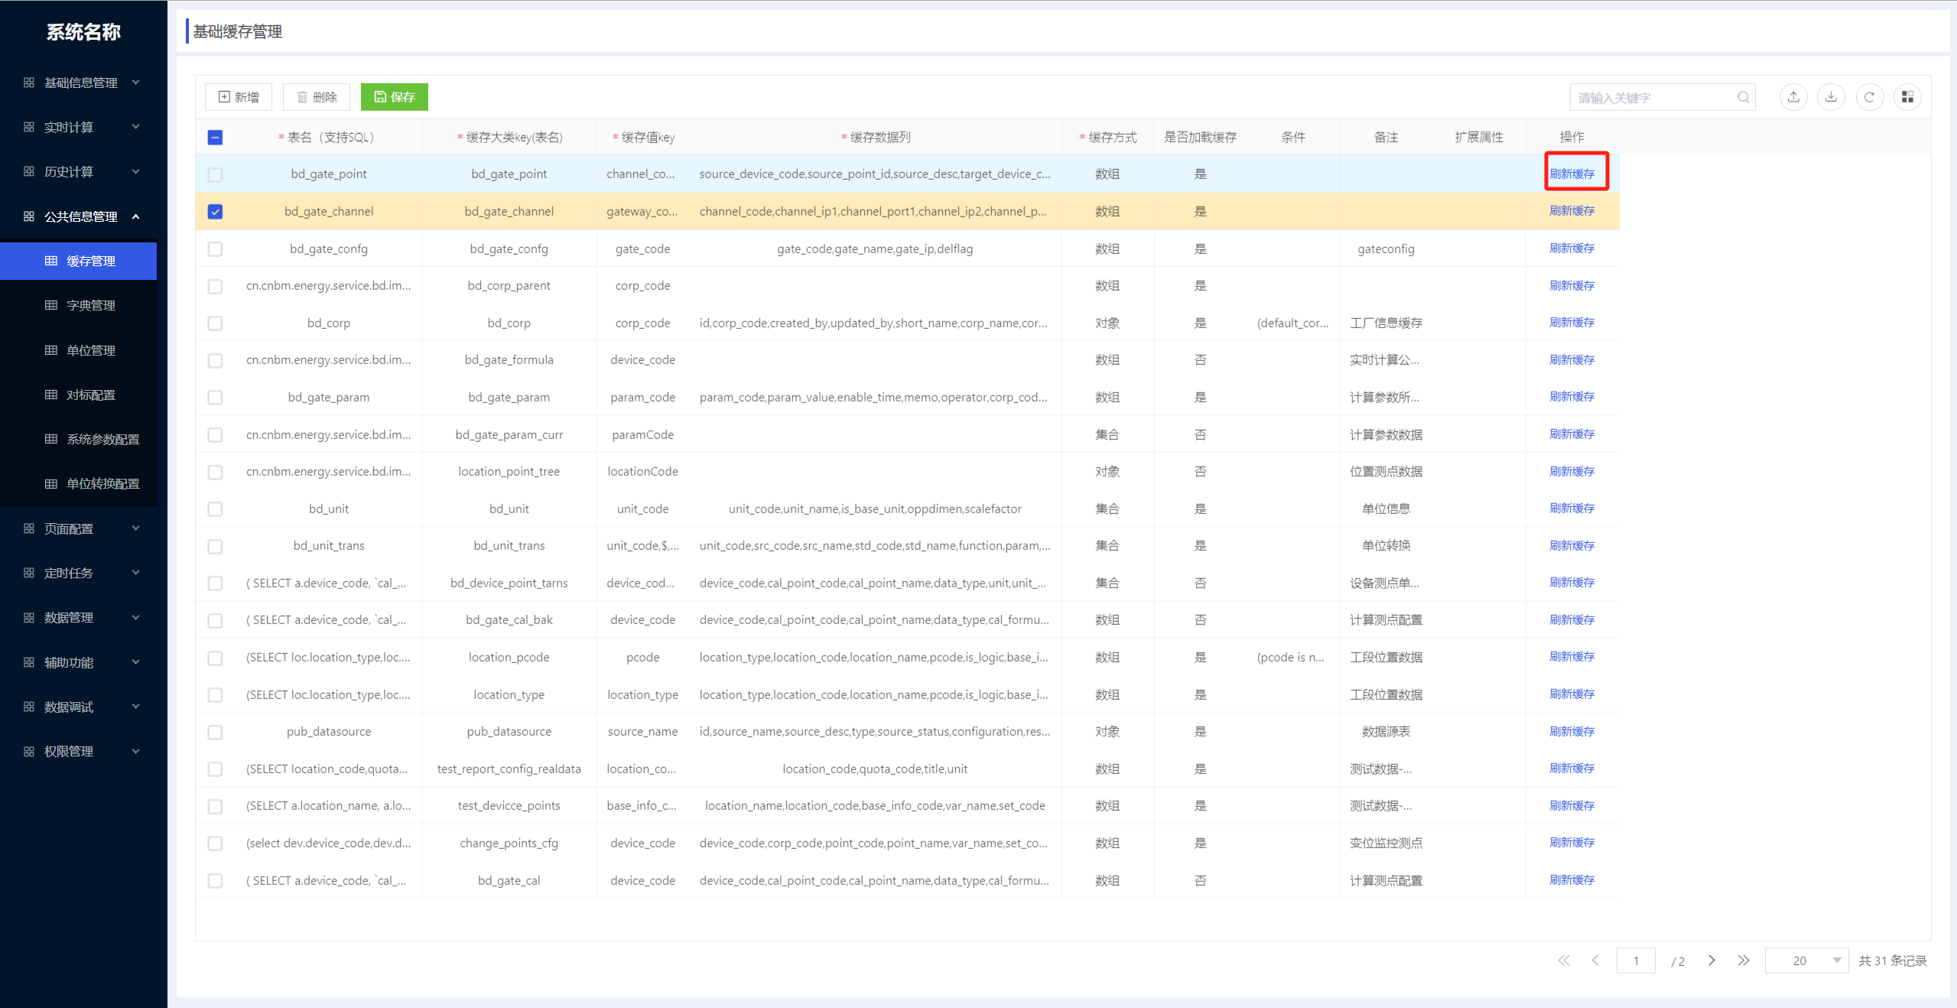Click the 辅助功能 sidebar grid icon
1957x1008 pixels.
click(x=29, y=662)
